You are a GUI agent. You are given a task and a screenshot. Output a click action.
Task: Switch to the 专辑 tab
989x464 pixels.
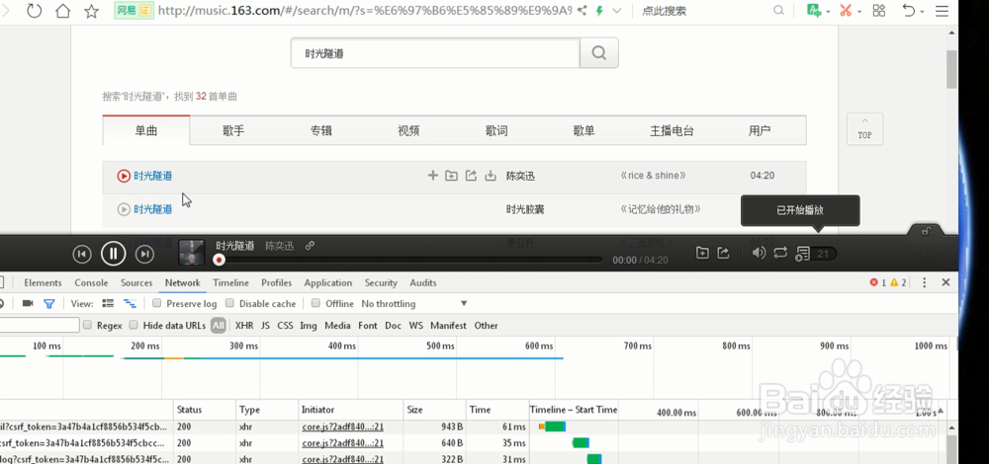point(321,131)
